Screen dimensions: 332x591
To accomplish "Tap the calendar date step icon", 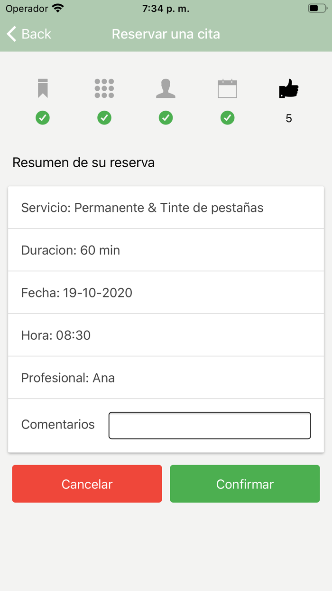I will click(x=227, y=88).
